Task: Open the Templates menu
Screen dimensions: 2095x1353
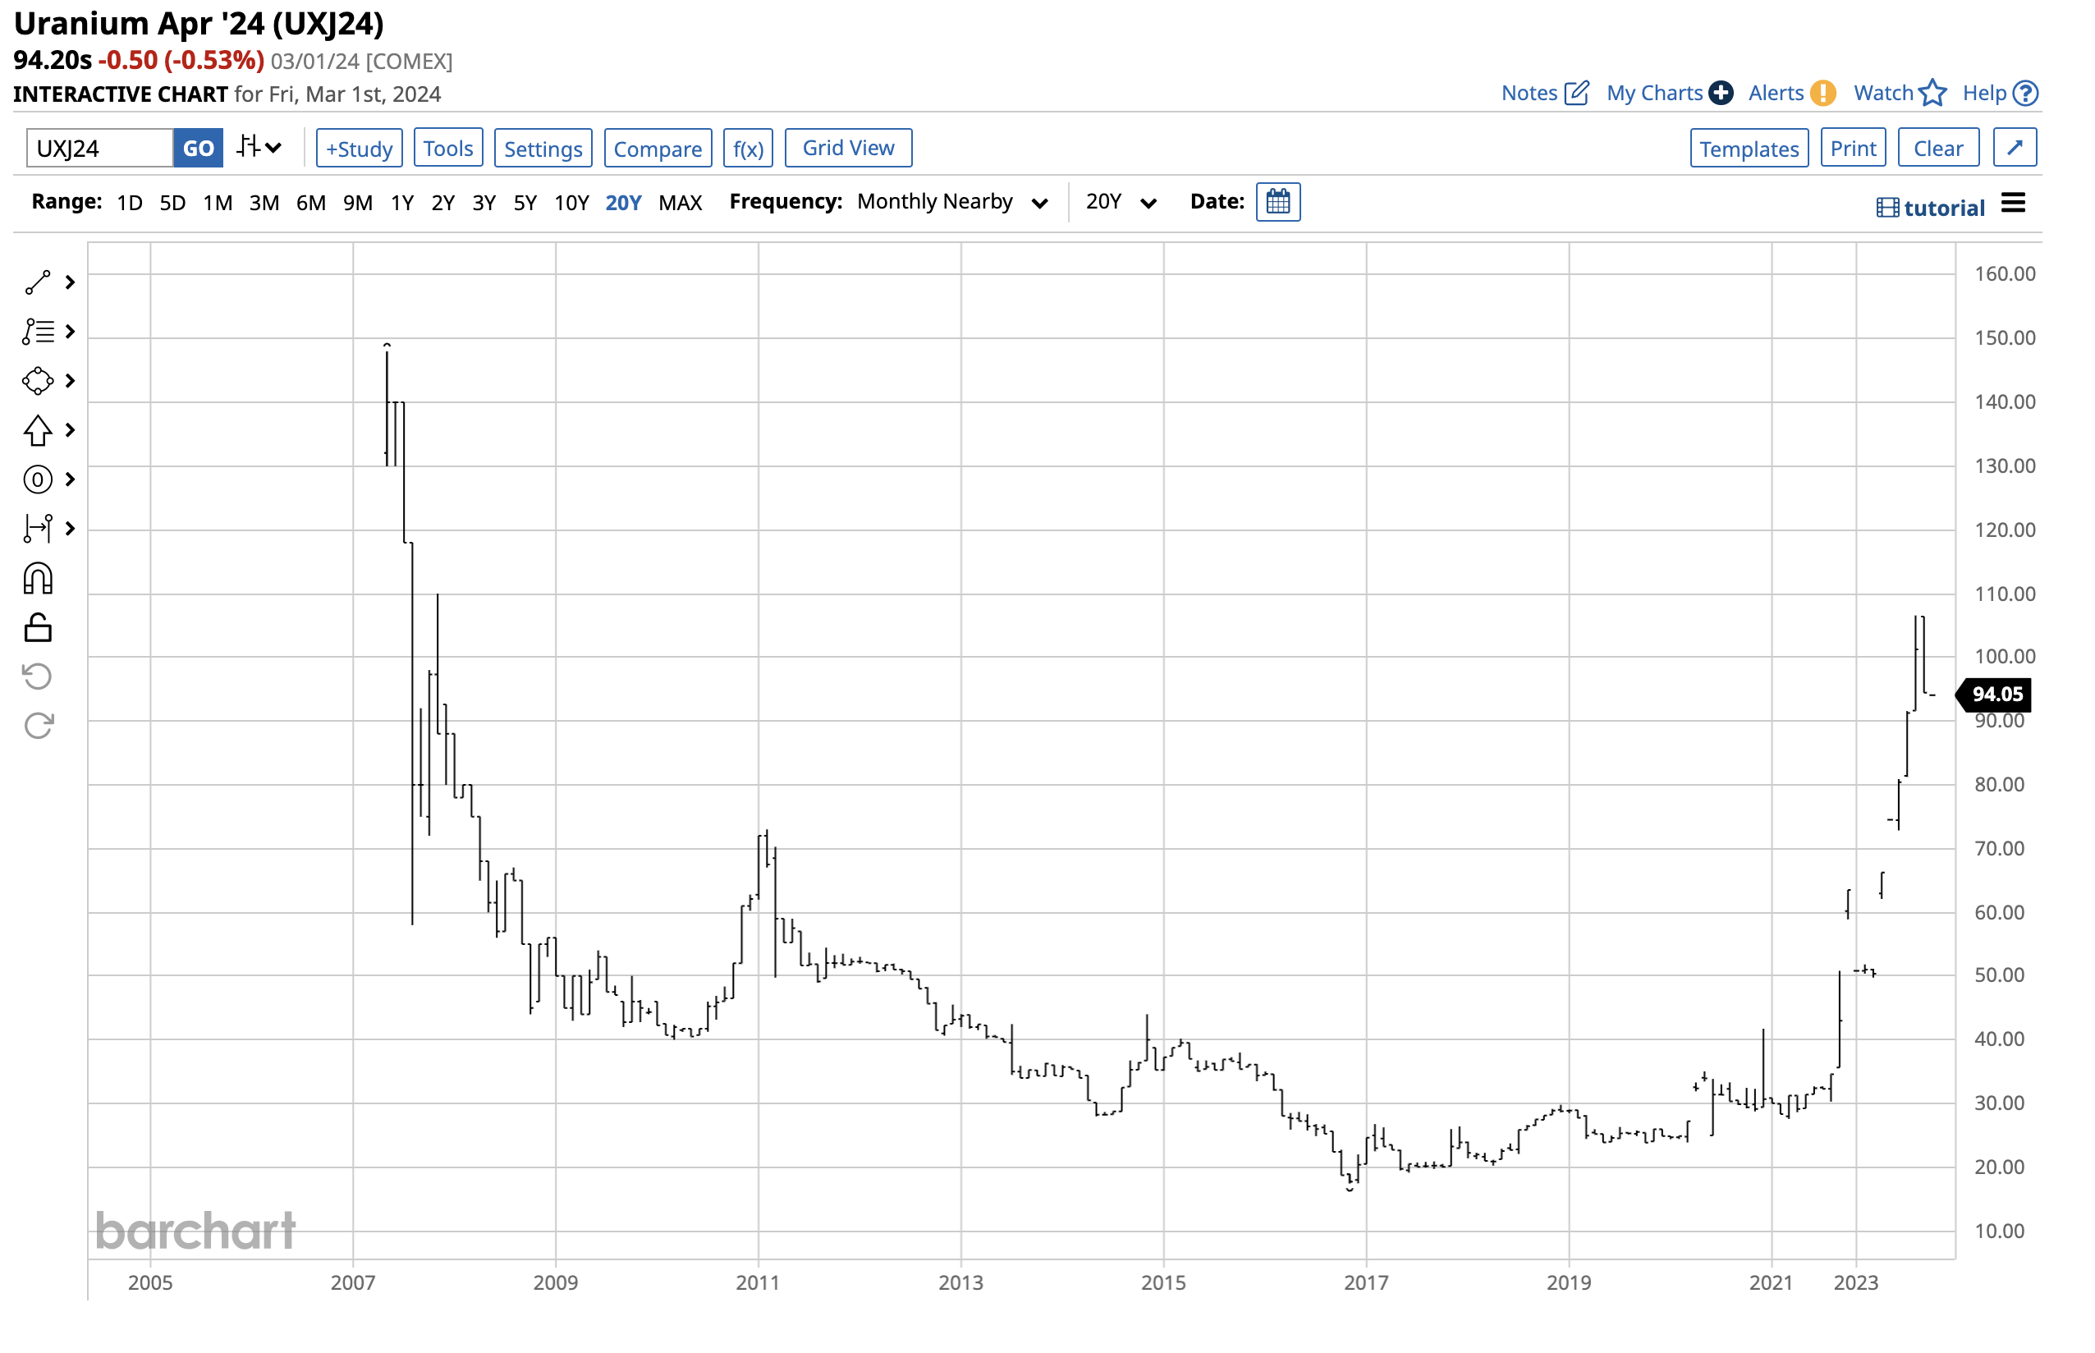Action: 1748,148
